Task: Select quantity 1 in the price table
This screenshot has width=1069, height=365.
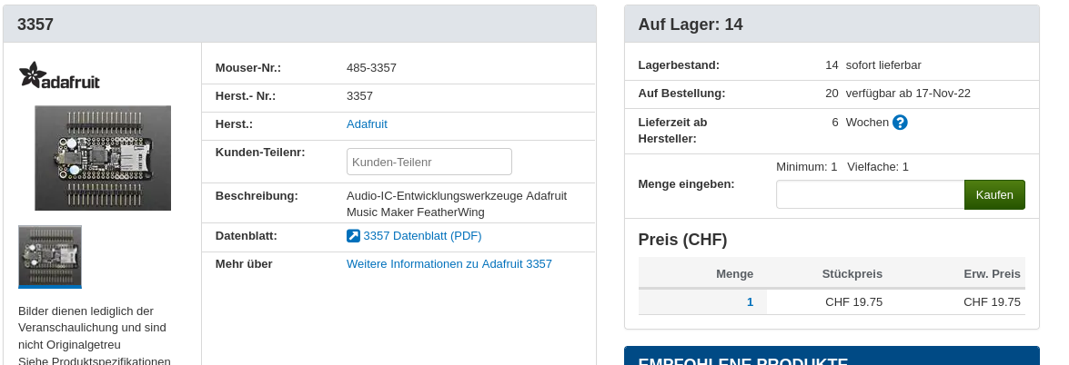Action: pyautogui.click(x=750, y=302)
